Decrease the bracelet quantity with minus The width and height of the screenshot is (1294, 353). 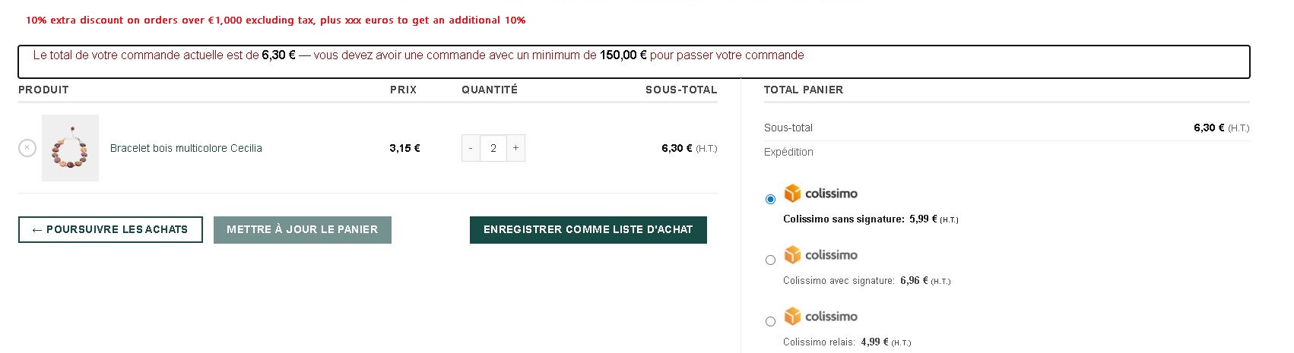point(471,148)
